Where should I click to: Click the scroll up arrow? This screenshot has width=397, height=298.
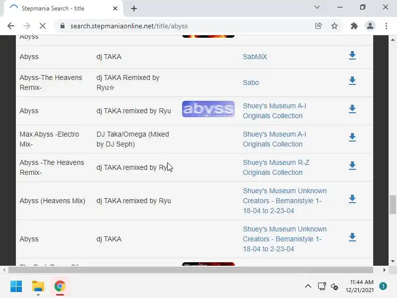393,40
